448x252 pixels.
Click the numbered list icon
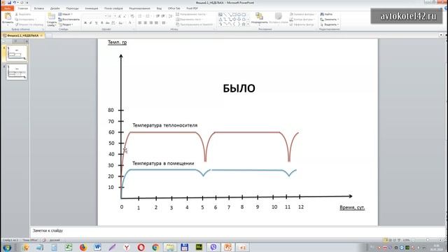click(x=148, y=16)
